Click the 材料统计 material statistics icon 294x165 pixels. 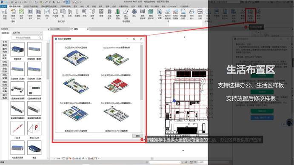191,14
